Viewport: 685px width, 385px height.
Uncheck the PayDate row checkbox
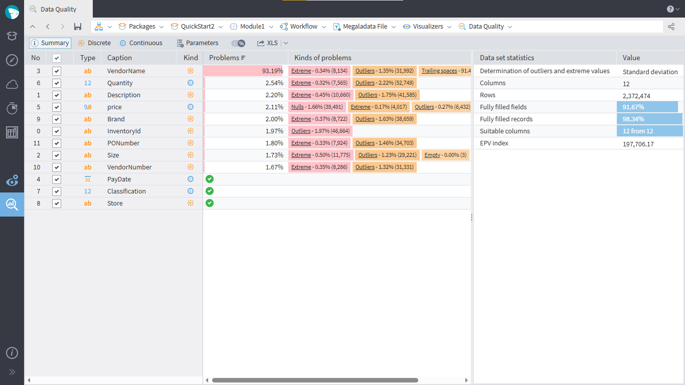point(56,179)
